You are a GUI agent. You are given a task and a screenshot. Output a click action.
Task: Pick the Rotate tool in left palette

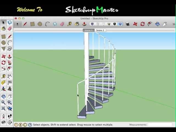[4, 62]
